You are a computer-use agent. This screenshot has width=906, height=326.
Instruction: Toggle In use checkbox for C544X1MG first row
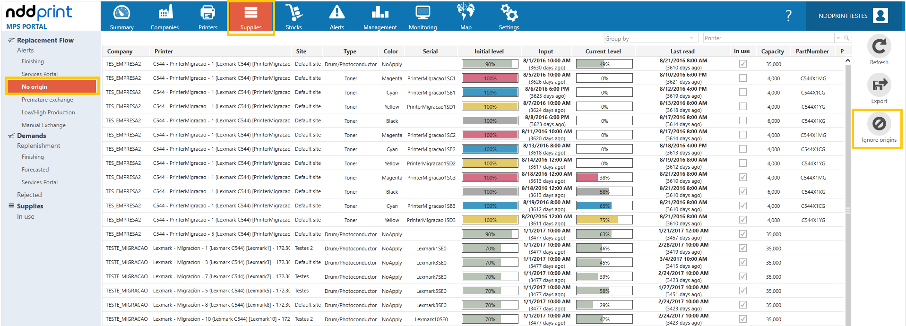[743, 78]
